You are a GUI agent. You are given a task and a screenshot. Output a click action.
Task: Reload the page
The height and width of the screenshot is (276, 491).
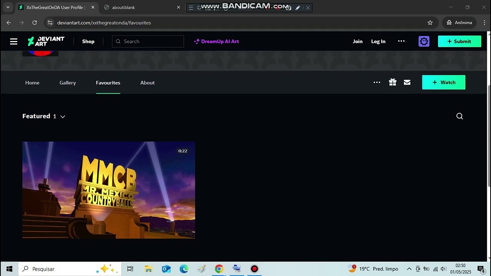pyautogui.click(x=35, y=23)
